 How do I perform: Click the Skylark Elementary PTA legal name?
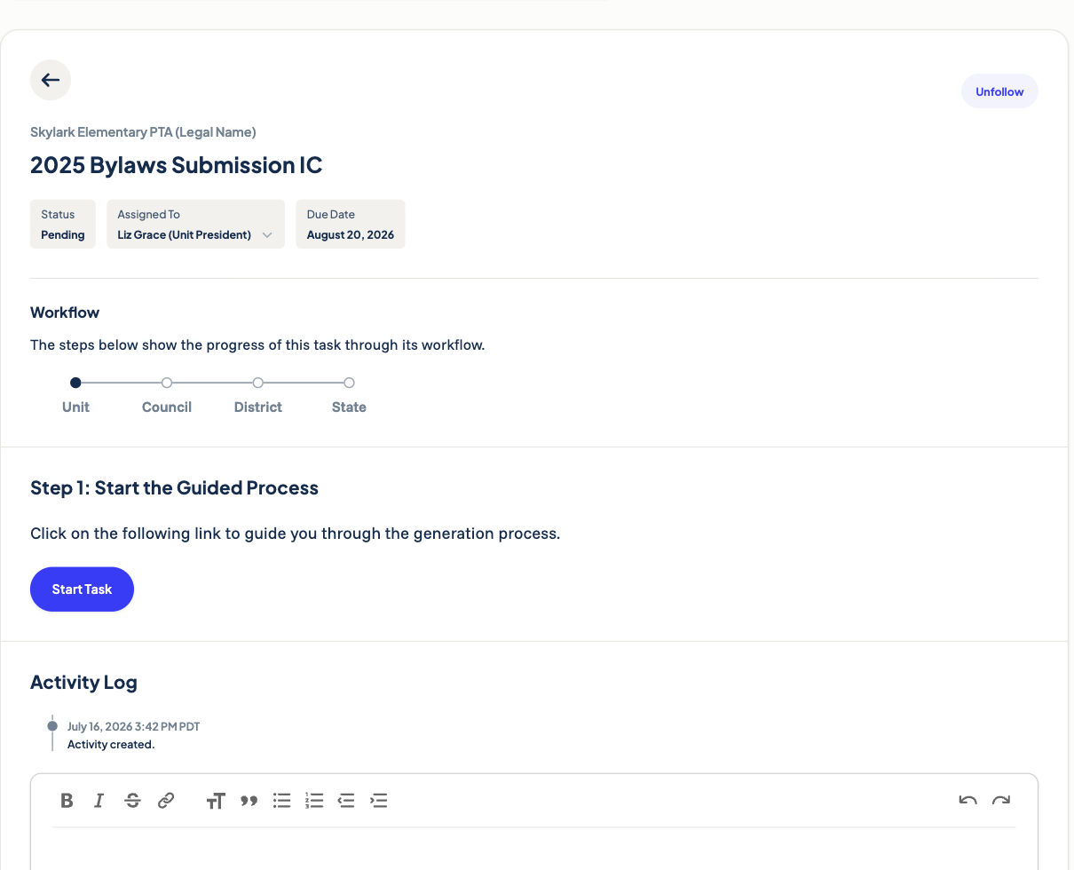[x=143, y=132]
